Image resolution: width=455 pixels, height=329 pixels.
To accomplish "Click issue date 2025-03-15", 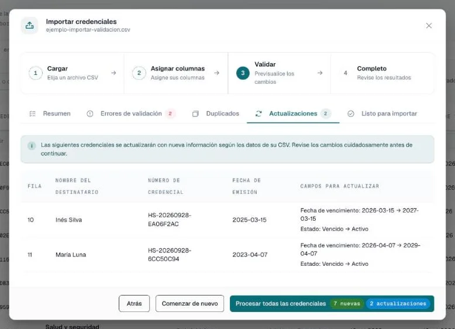I will pyautogui.click(x=249, y=220).
